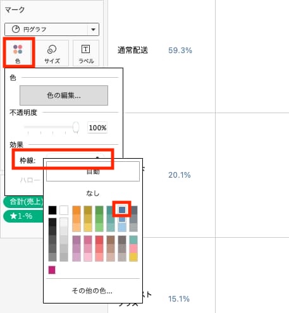
Task: Pick the orange color swatch at top
Action: click(77, 210)
